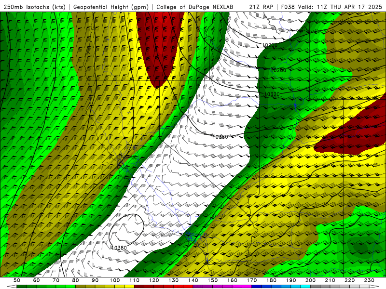Click the 'Geopotential Height (gpm)' title text
This screenshot has width=386, height=289.
pyautogui.click(x=111, y=7)
